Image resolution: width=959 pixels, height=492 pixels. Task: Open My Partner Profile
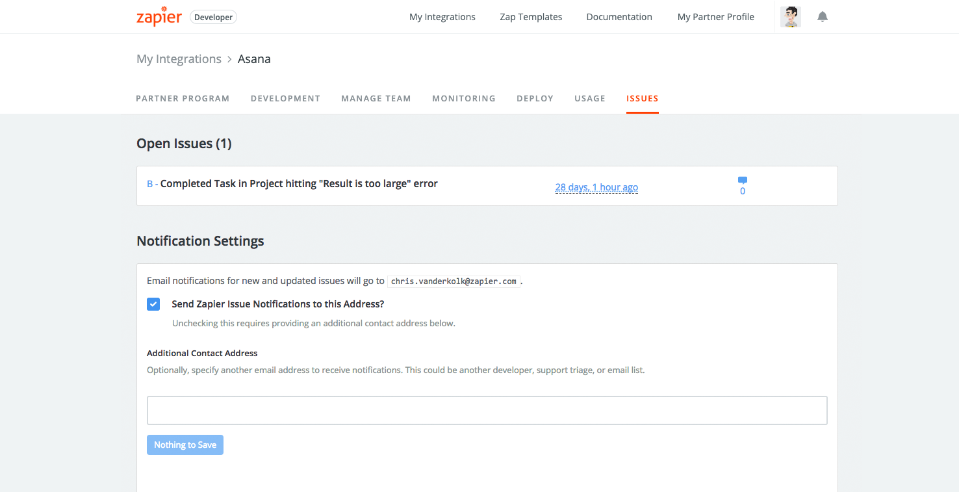[x=716, y=17]
